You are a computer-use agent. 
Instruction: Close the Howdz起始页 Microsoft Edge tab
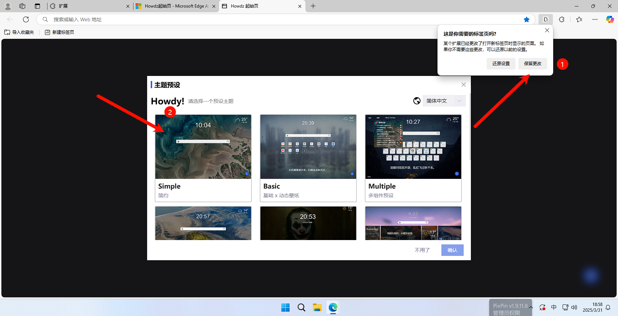[x=214, y=6]
